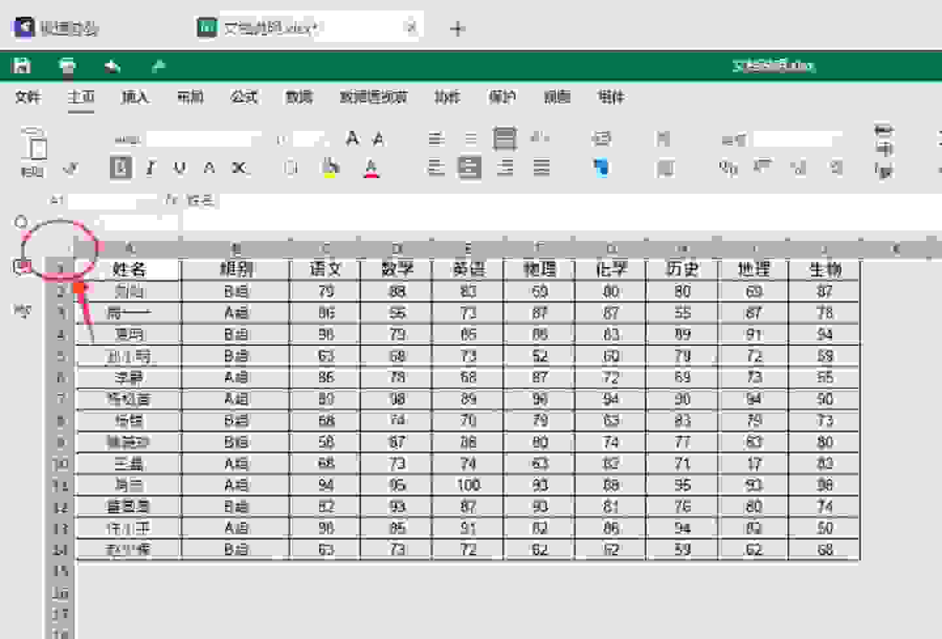Toggle justified alignment
Screen dimensions: 942x639
541,168
